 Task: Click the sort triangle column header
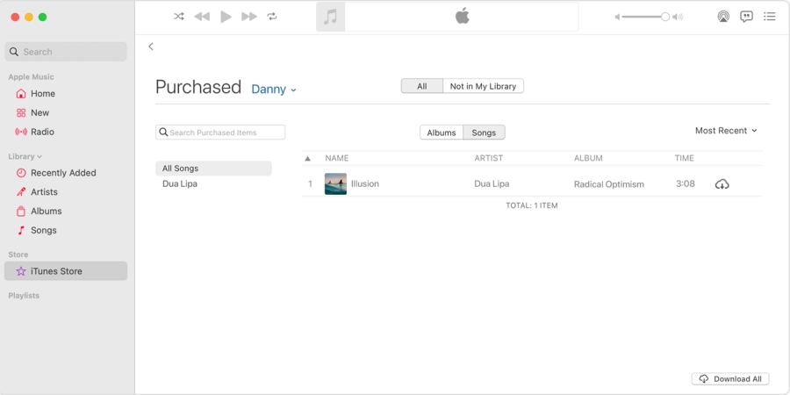pos(308,158)
